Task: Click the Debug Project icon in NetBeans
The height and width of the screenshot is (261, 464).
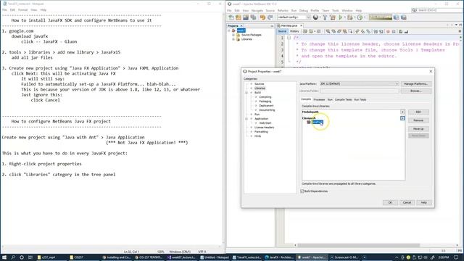Action: (350, 17)
